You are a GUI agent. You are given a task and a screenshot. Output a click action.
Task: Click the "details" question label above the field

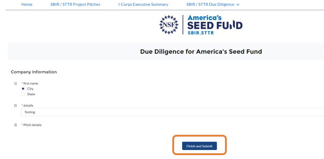(28, 106)
